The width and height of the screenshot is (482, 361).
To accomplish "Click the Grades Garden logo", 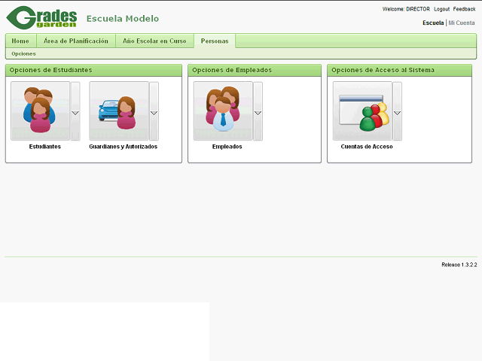I will pyautogui.click(x=41, y=17).
